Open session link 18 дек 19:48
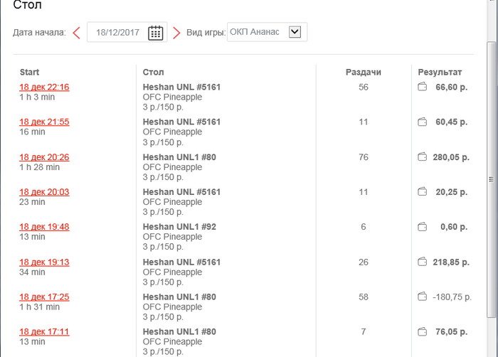The width and height of the screenshot is (498, 357). [44, 227]
